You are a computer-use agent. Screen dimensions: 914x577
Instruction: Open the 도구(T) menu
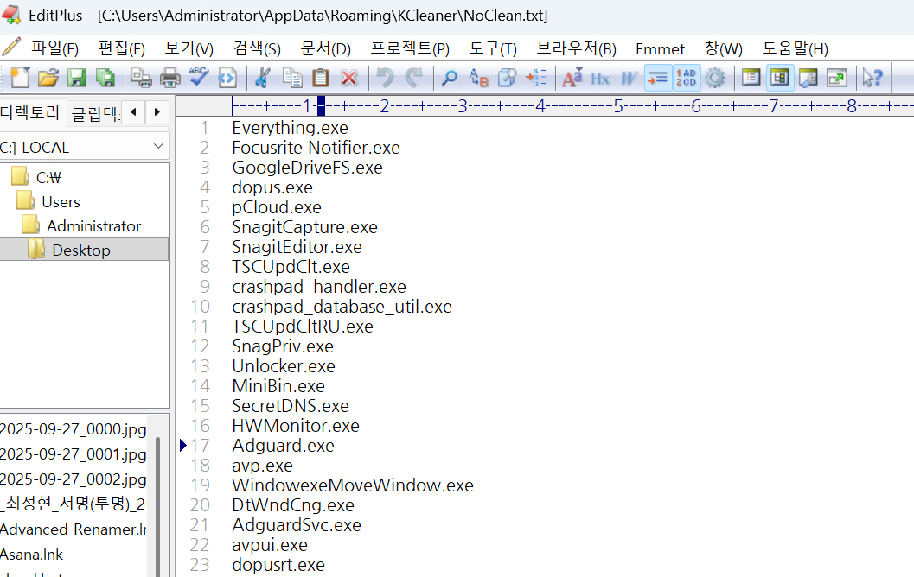click(493, 48)
